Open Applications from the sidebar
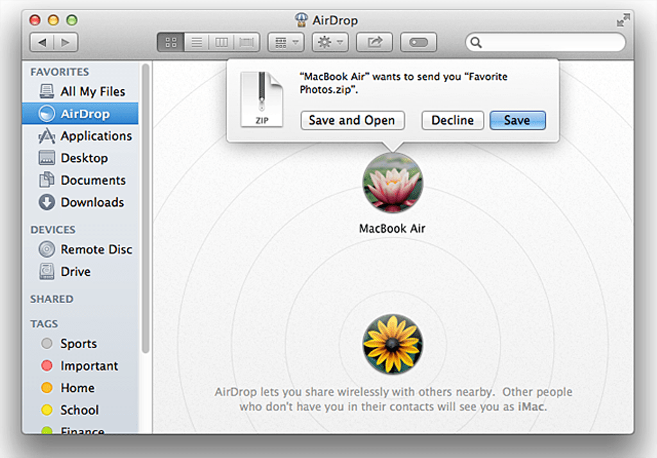 95,136
